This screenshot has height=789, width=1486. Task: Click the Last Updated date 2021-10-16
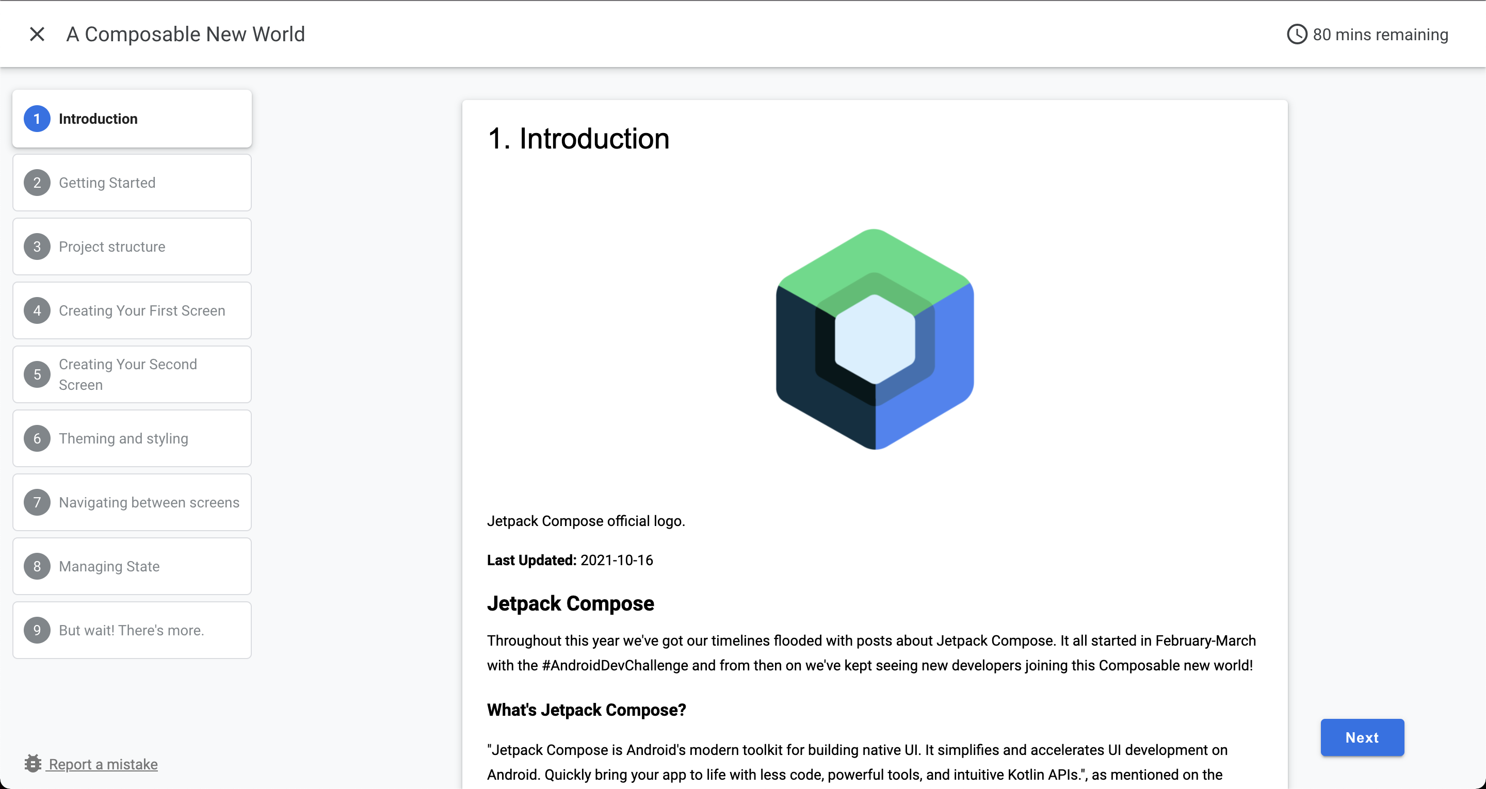click(617, 560)
